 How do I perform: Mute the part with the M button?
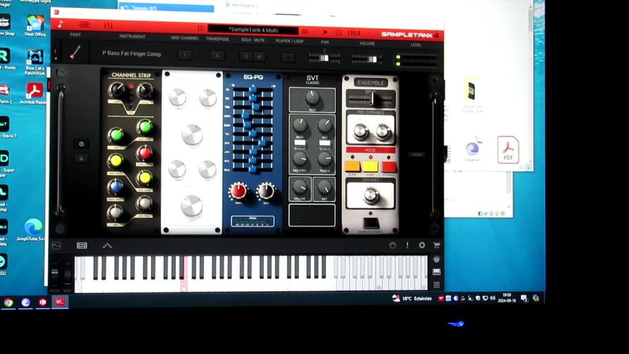point(259,57)
